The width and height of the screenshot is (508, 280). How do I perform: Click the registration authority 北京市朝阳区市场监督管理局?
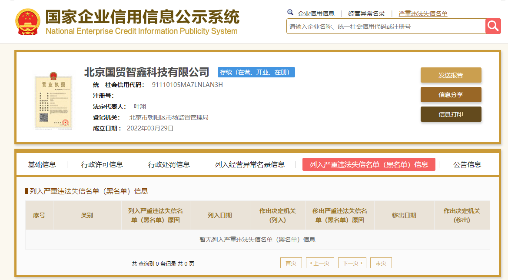[x=169, y=118]
